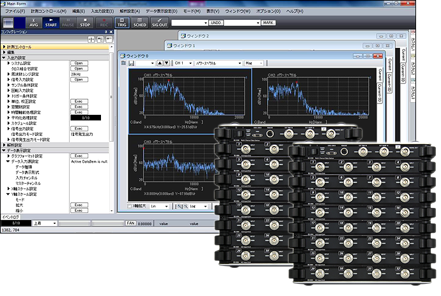Viewport: 441px width, 296px height.
Task: Collapse the データ表示設定 tree section
Action: pyautogui.click(x=4, y=151)
